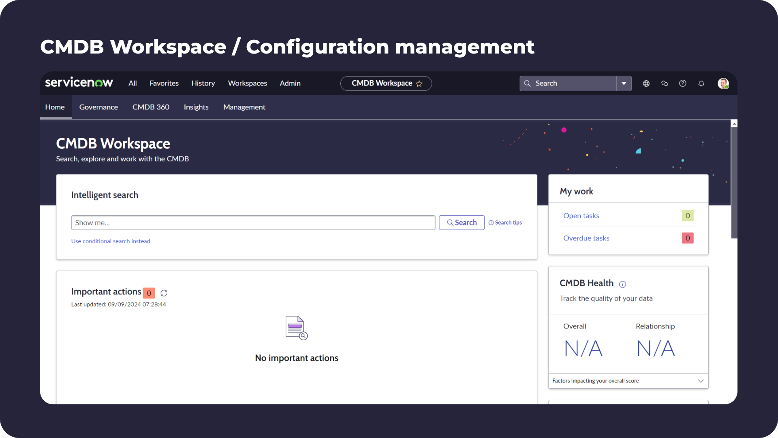Click the Intelligent search heading
778x438 pixels.
point(105,195)
